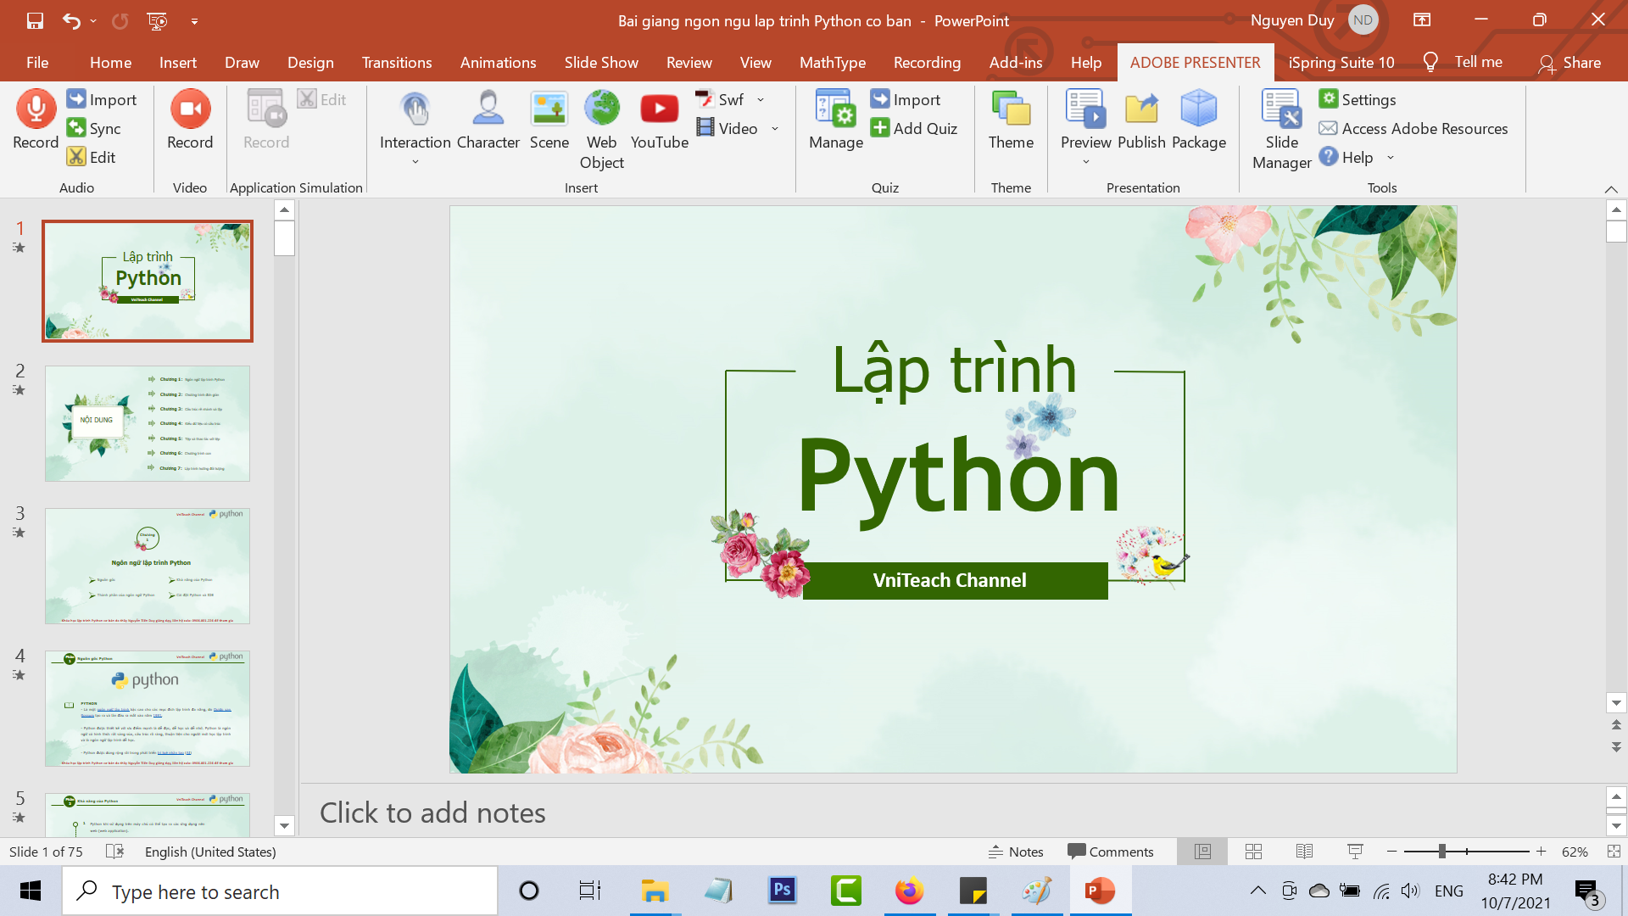Open Access Adobe Resources
Screen dimensions: 1628x916
[x=1414, y=128]
